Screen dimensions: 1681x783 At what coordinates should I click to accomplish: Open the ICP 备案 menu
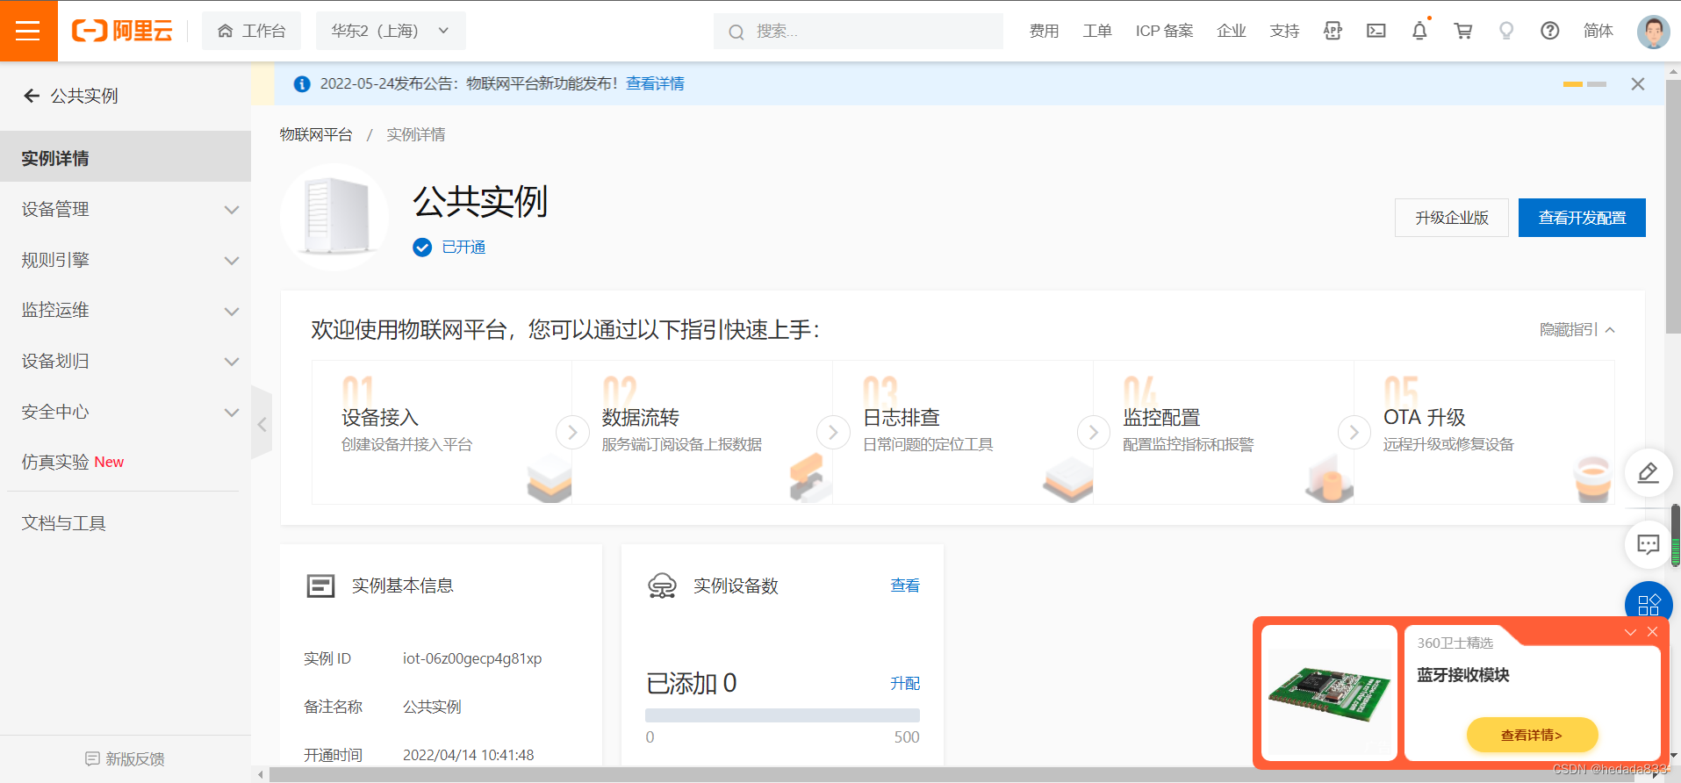click(x=1164, y=31)
